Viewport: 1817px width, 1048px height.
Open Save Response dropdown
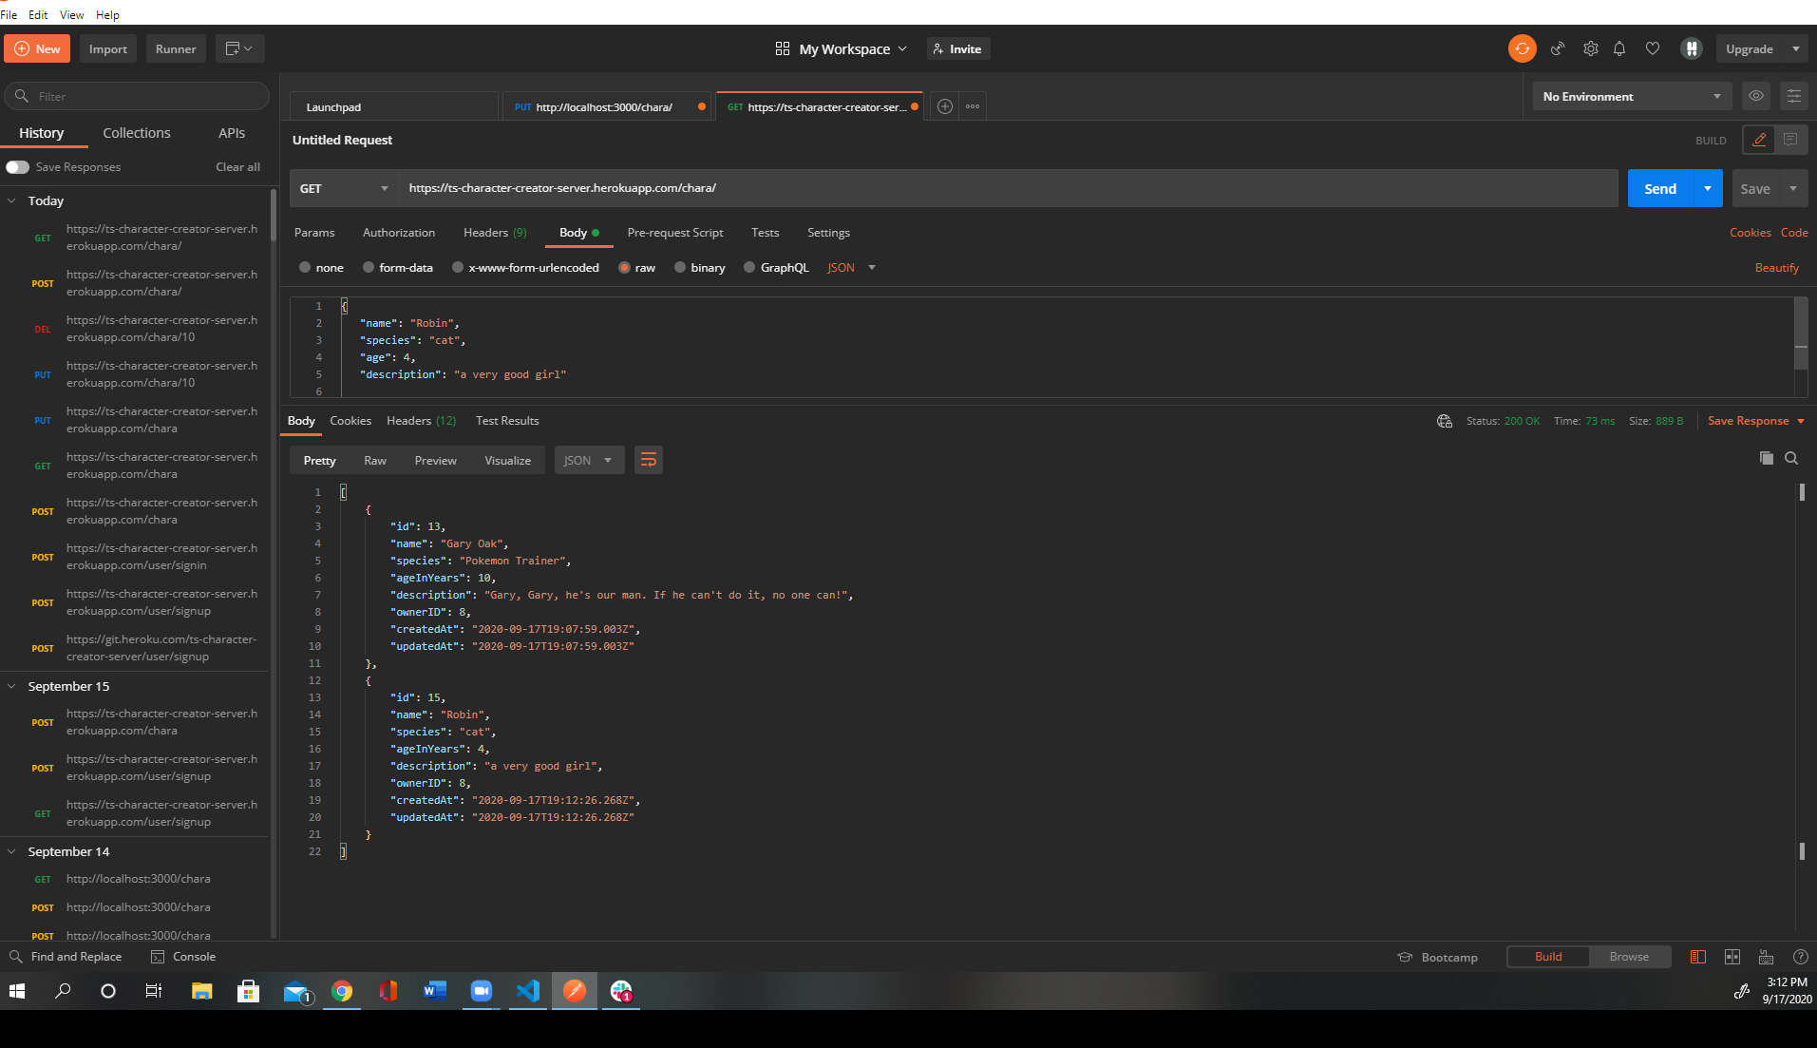[x=1756, y=421]
